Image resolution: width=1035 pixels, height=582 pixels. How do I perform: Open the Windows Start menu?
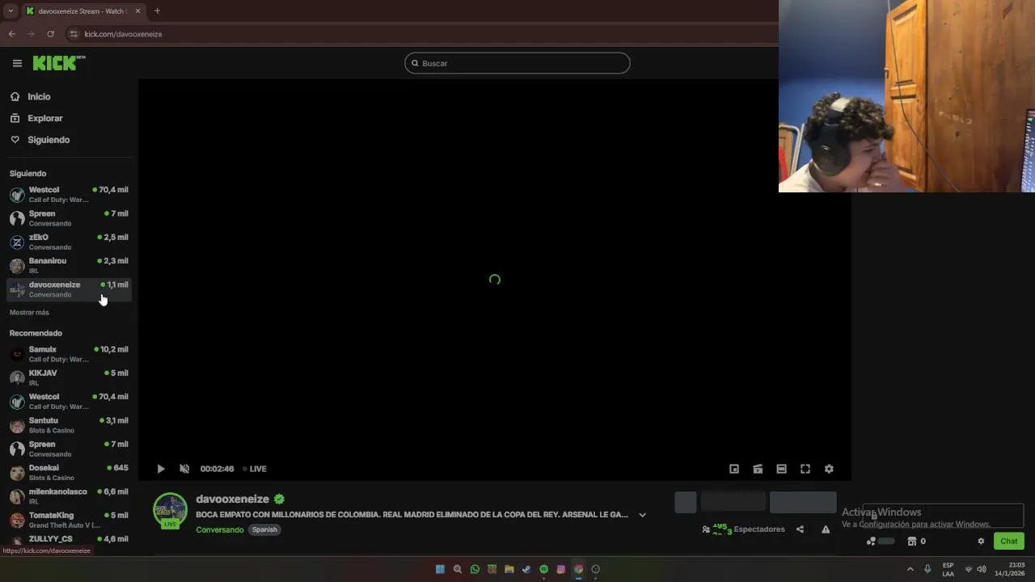[x=440, y=569]
